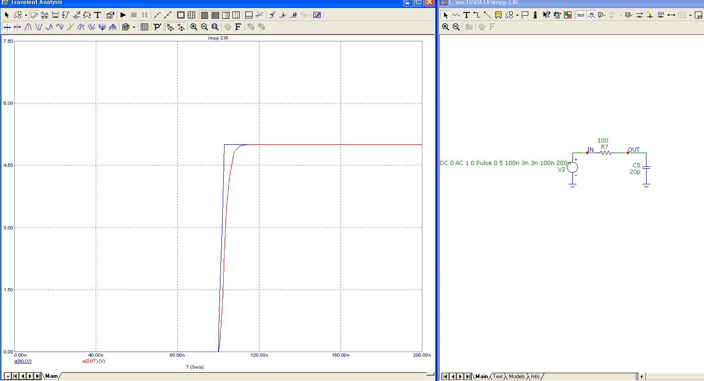704x381 pixels.
Task: Toggle node numbers display icon
Action: pyautogui.click(x=602, y=15)
